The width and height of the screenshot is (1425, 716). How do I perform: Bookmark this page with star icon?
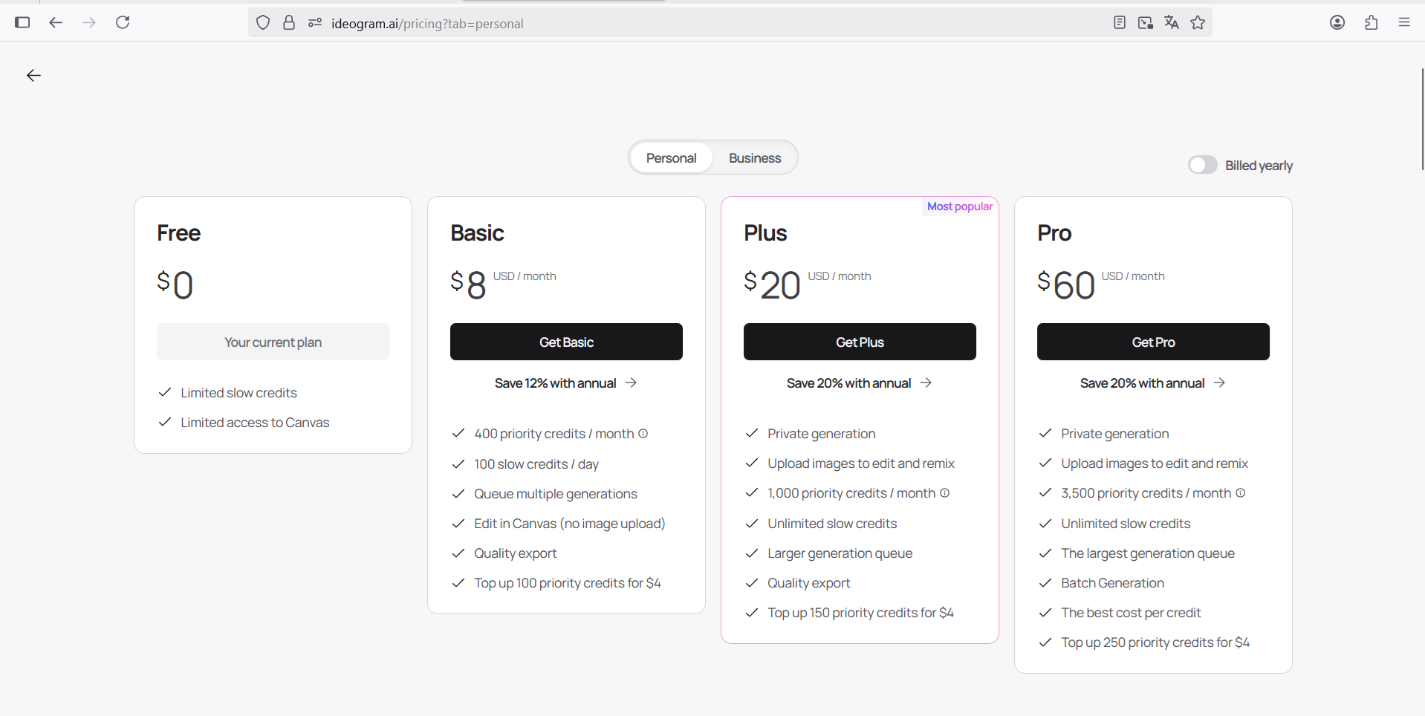[1198, 23]
